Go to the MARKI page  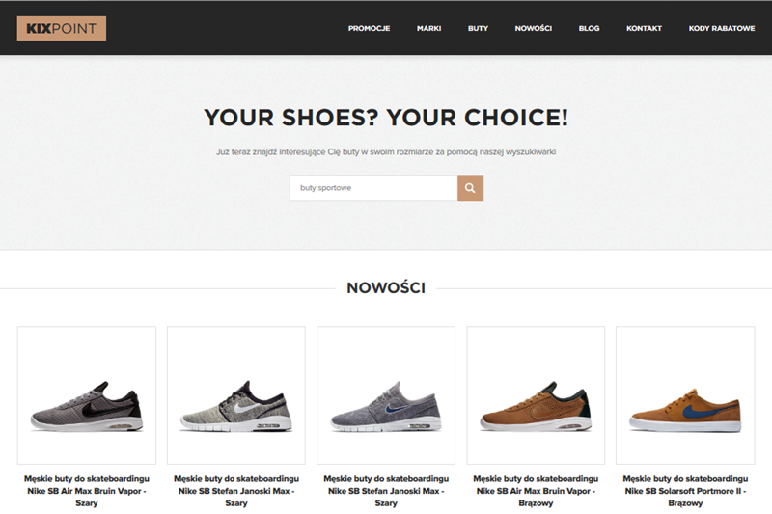[x=428, y=29]
